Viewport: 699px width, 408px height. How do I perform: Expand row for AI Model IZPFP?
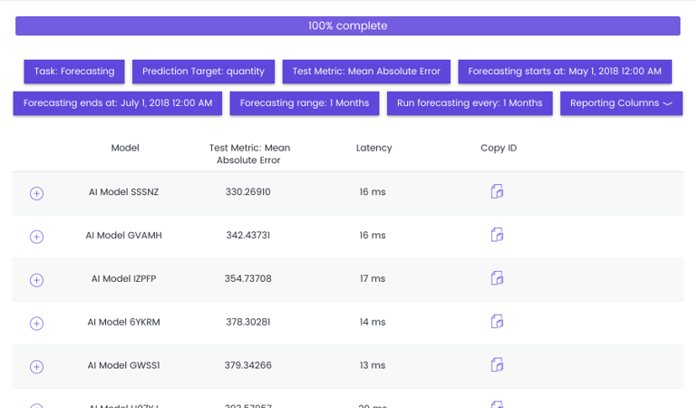[36, 280]
